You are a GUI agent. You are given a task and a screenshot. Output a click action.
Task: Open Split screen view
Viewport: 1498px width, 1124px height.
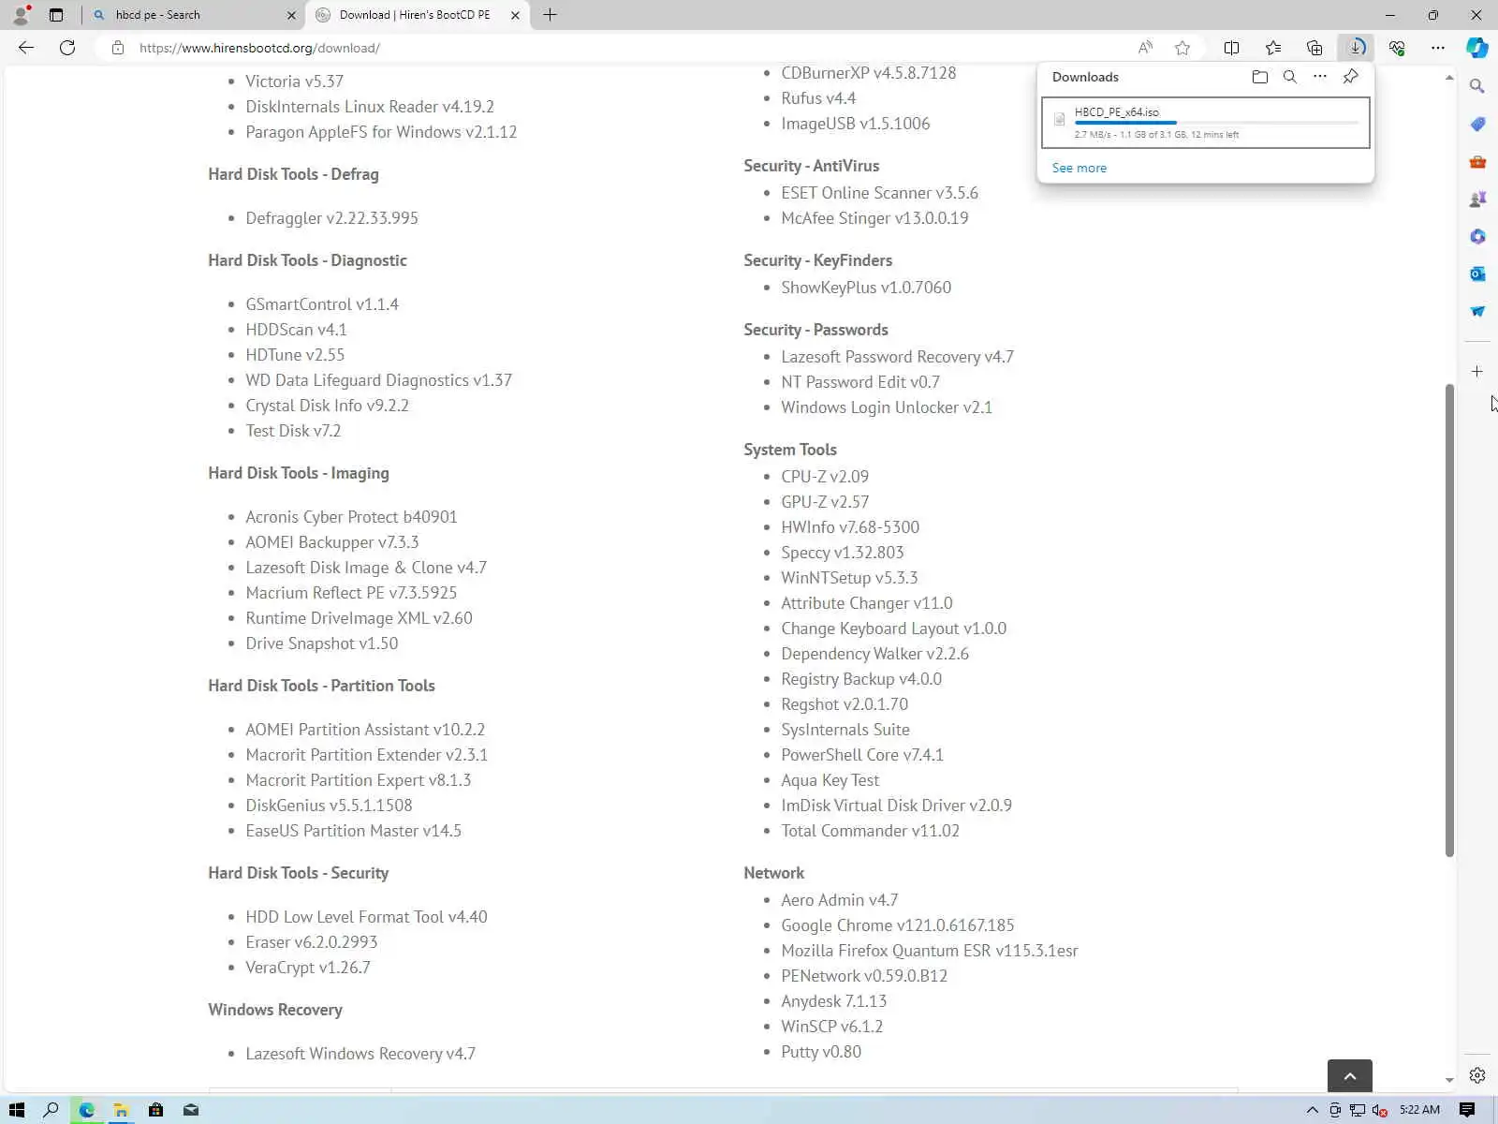(x=1232, y=48)
